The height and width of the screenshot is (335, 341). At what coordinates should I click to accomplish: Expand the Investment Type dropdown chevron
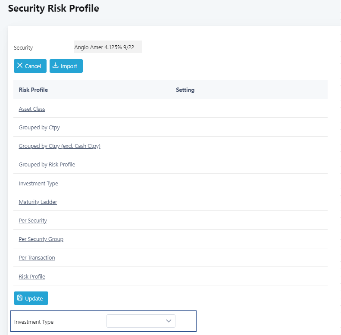(169, 321)
